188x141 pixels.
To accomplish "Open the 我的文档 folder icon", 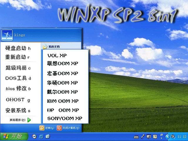I will coord(45,47).
